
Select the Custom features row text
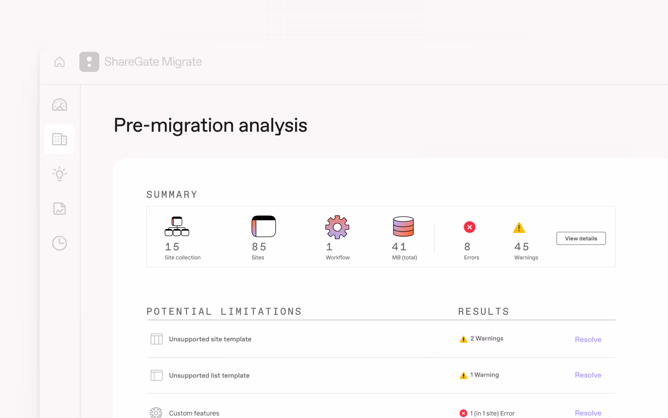pyautogui.click(x=194, y=413)
